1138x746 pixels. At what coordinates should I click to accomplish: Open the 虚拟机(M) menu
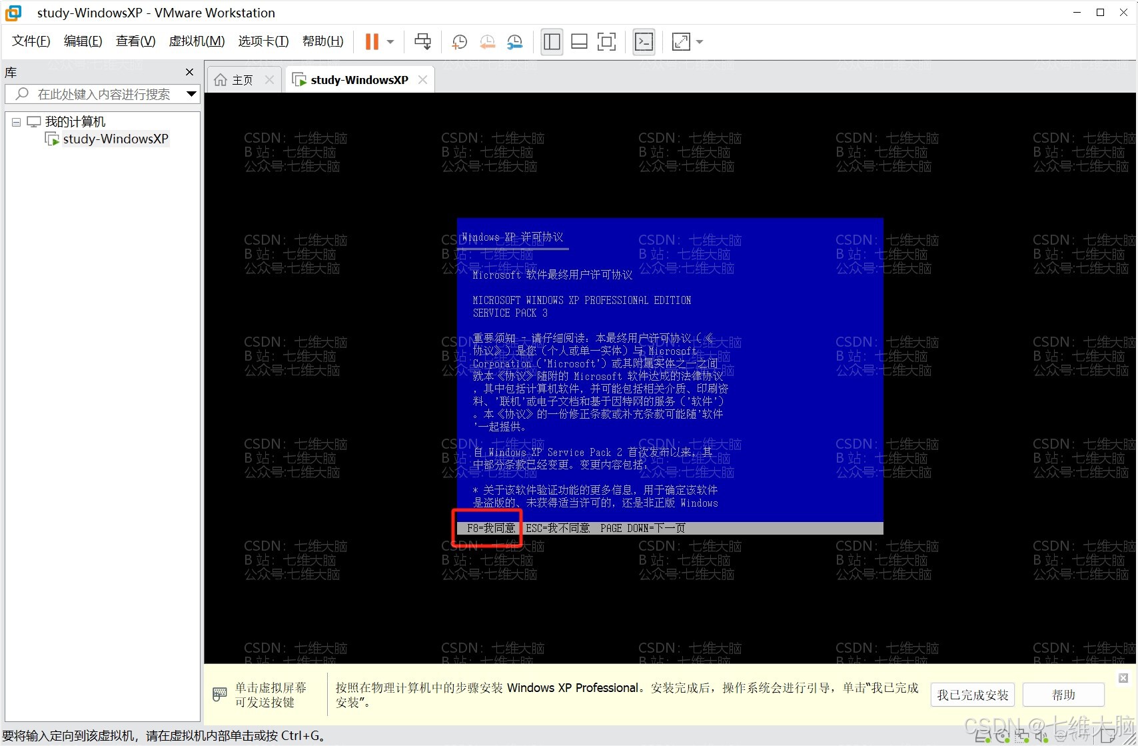(197, 41)
